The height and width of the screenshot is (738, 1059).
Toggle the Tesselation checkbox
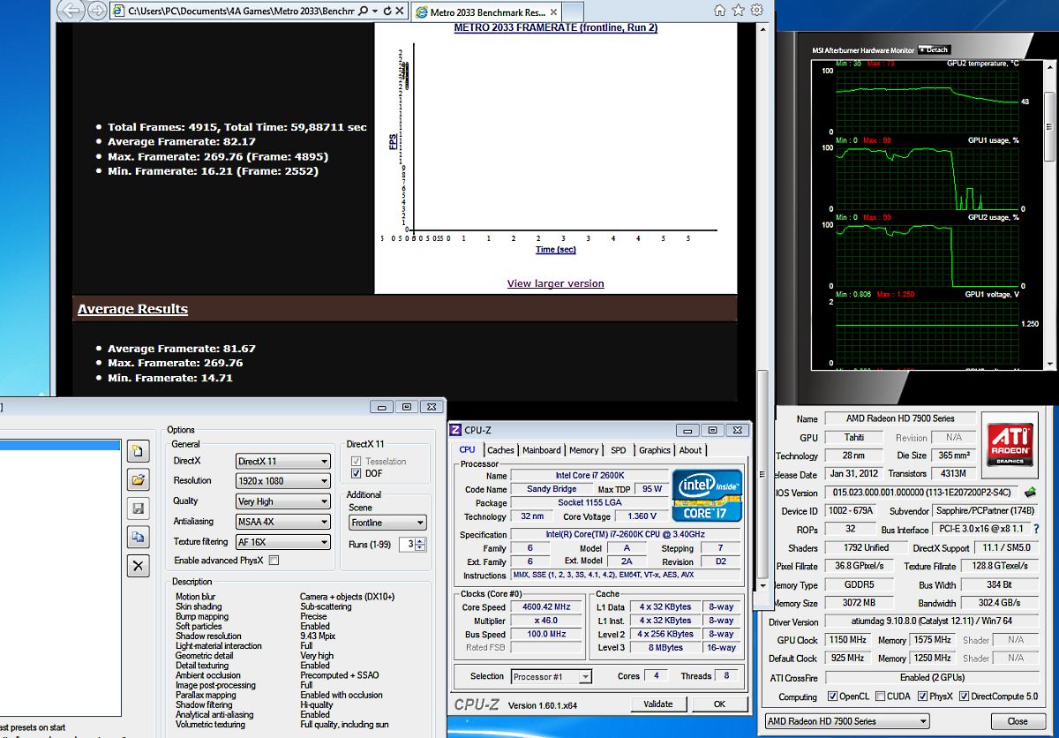click(x=357, y=461)
